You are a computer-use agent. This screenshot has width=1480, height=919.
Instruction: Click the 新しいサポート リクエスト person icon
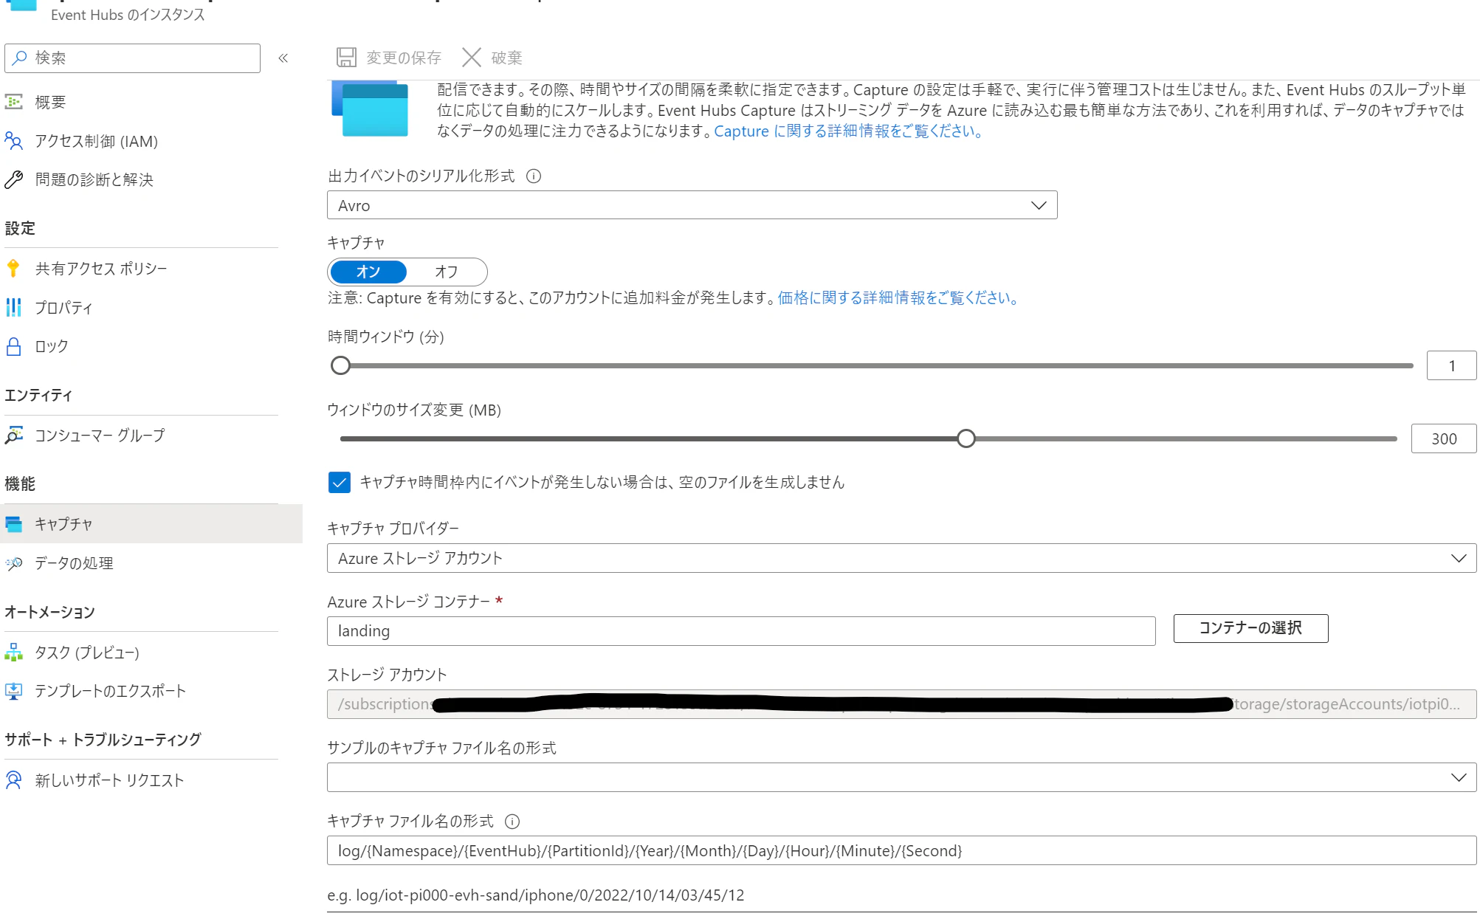(13, 779)
